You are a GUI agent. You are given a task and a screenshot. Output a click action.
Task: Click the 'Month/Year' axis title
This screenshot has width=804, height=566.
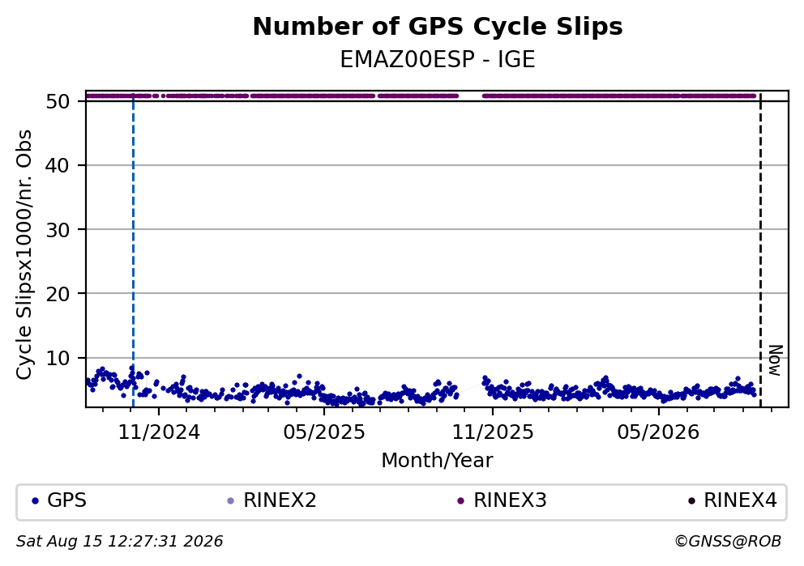click(438, 461)
